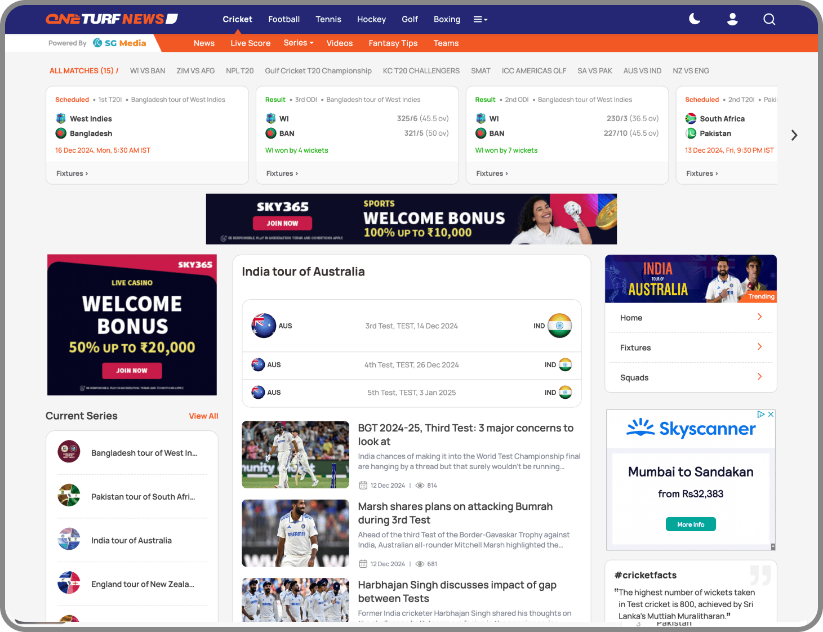Expand the Fixtures row in series panel
Screen dimensions: 823x632
[x=691, y=348]
